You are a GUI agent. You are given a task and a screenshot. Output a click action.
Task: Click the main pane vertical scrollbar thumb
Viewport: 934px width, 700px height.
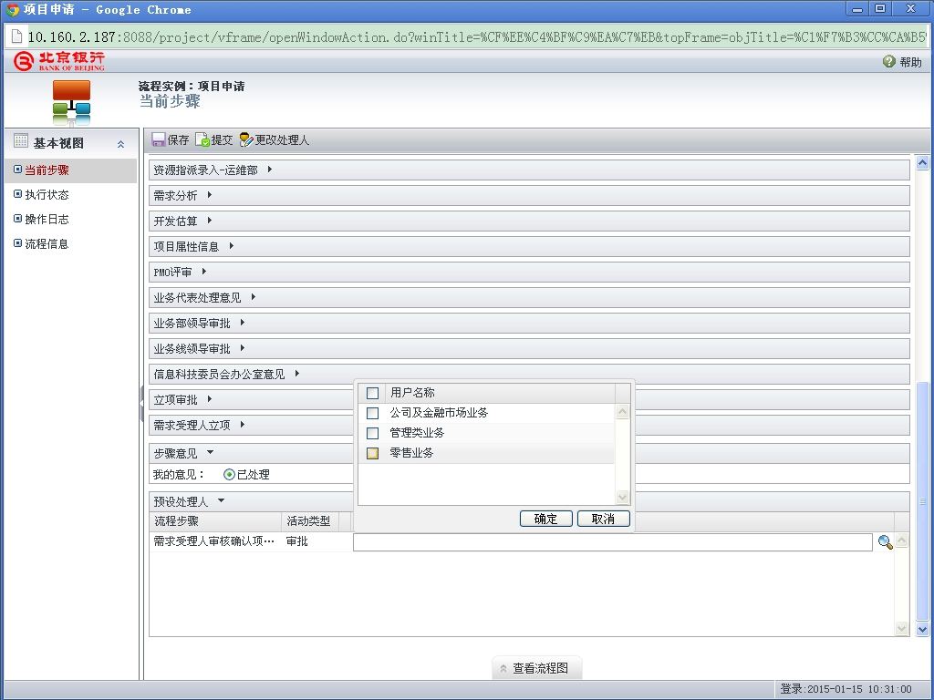[x=923, y=500]
